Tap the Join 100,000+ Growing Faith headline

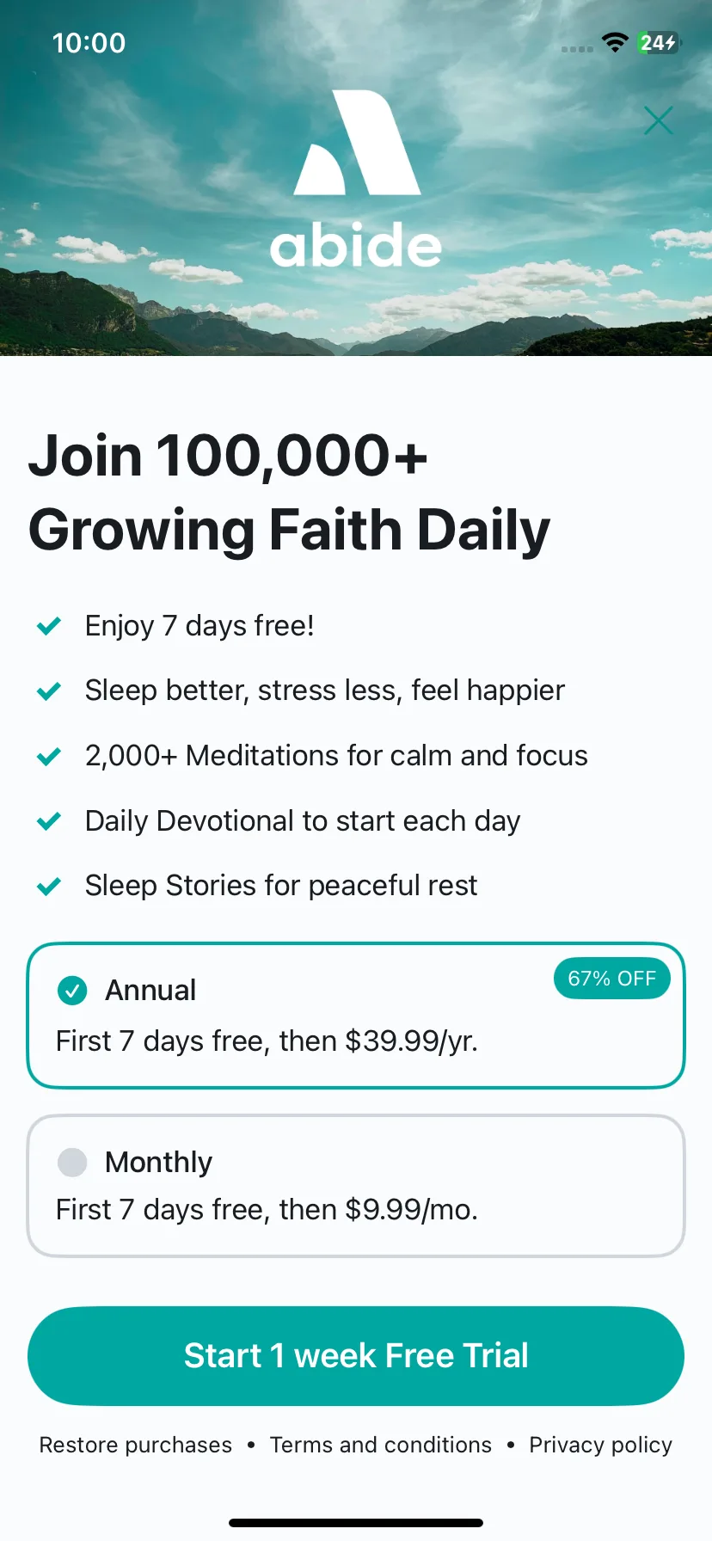tap(290, 493)
